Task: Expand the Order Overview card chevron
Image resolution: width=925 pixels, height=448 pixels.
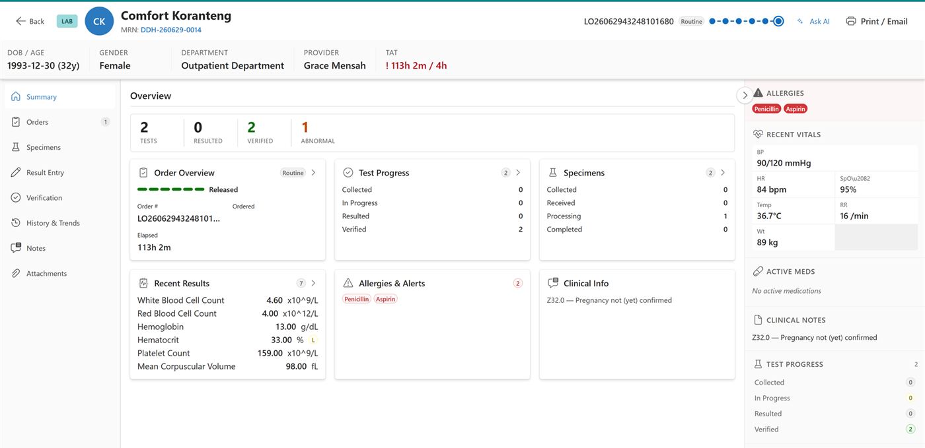Action: 313,172
